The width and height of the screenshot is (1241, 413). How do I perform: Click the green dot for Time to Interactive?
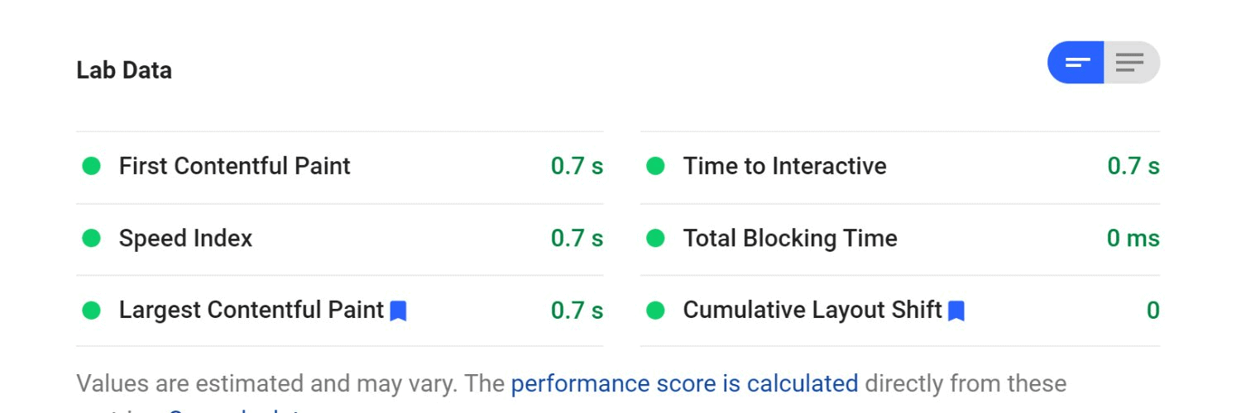click(655, 166)
